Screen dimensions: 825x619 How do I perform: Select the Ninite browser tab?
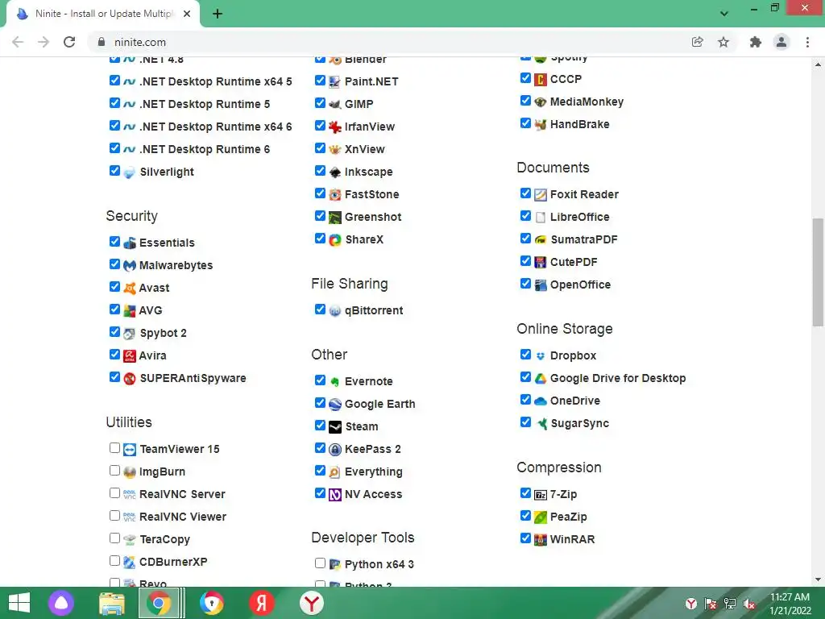pos(103,14)
